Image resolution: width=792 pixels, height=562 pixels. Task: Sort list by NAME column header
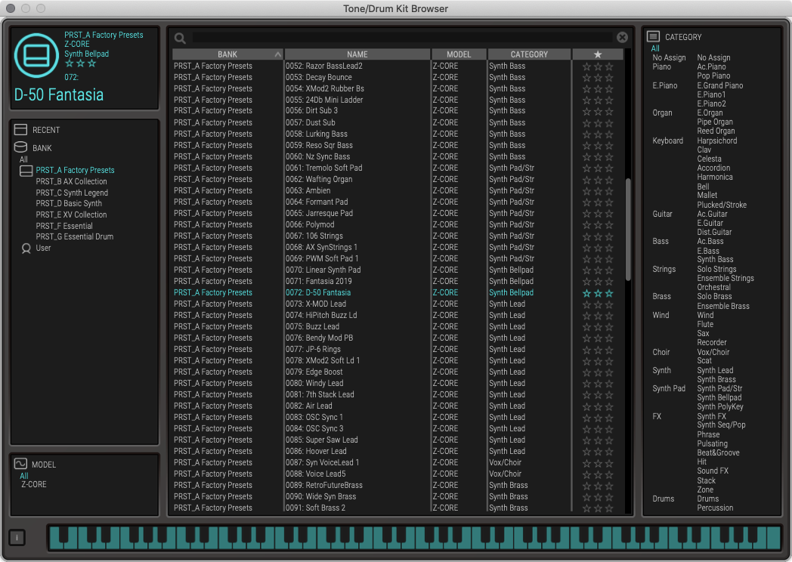point(357,54)
